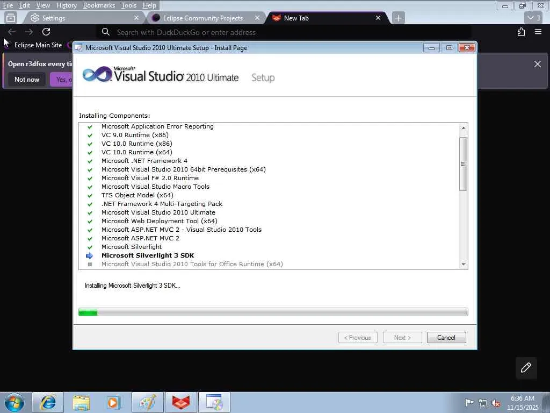
Task: Open Windows Media Player from taskbar
Action: click(114, 402)
